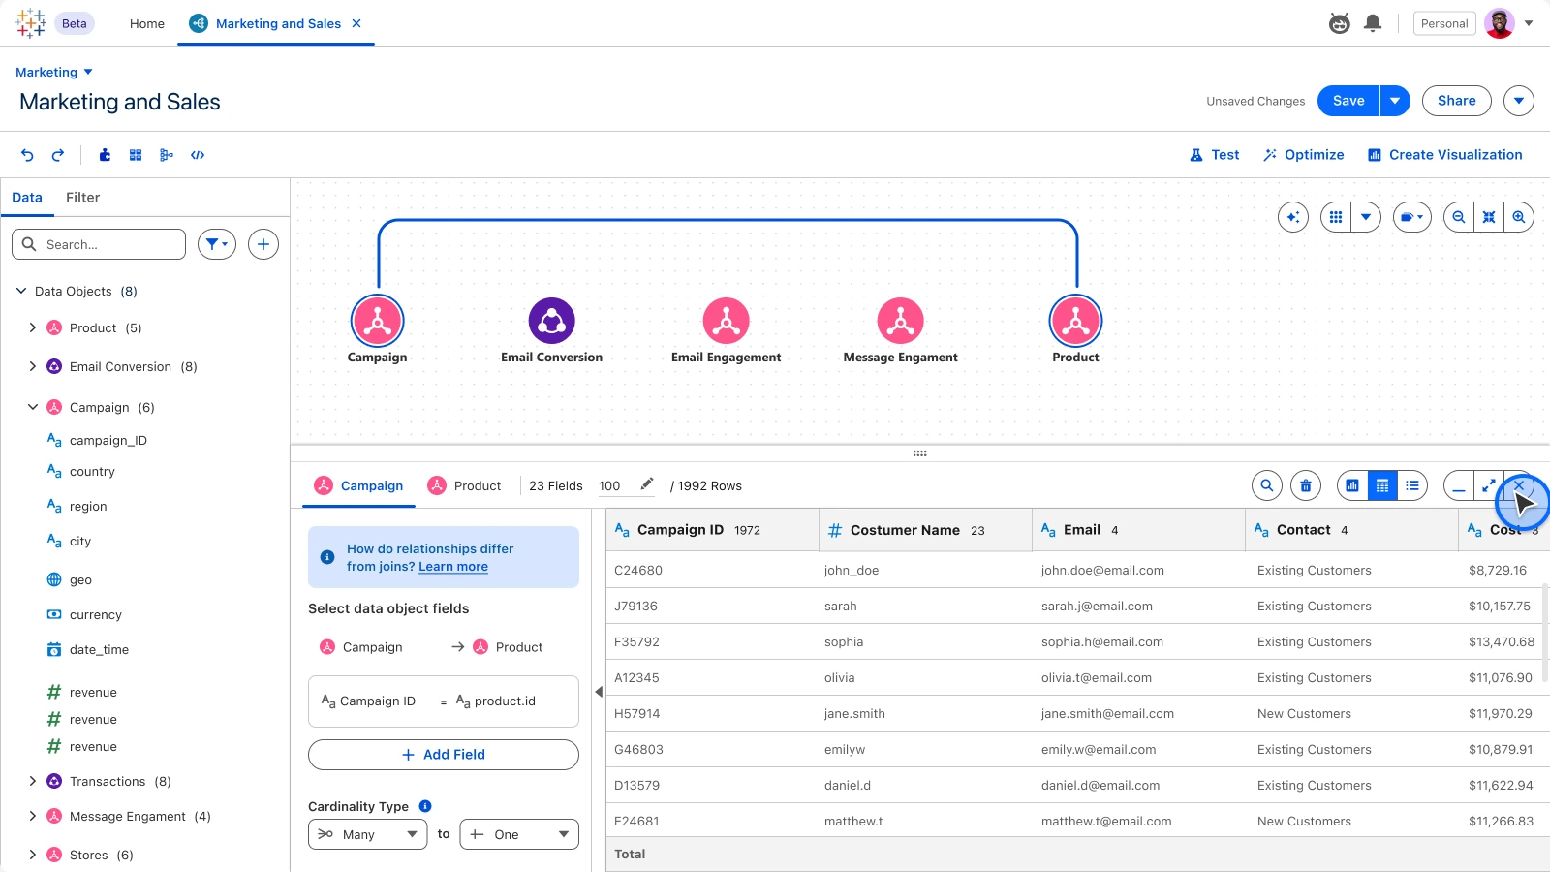Select the Data tab

pos(27,197)
